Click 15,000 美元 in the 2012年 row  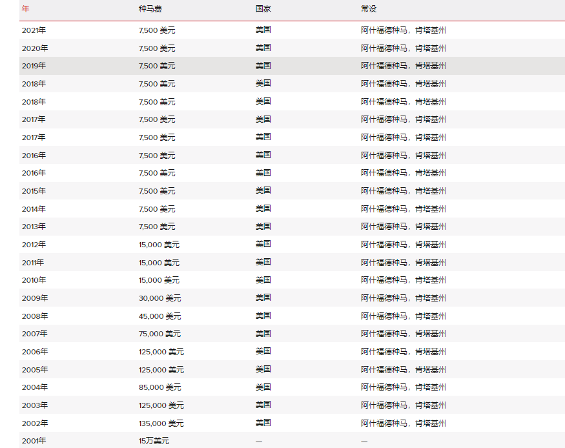point(159,245)
